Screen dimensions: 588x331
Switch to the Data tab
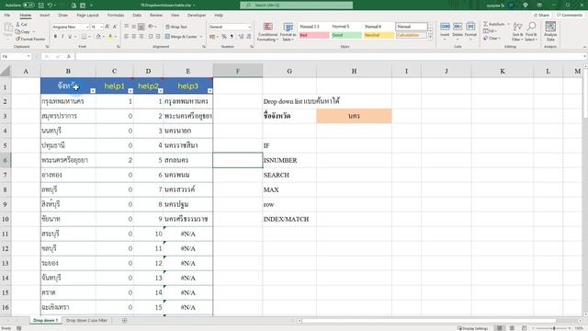[137, 16]
